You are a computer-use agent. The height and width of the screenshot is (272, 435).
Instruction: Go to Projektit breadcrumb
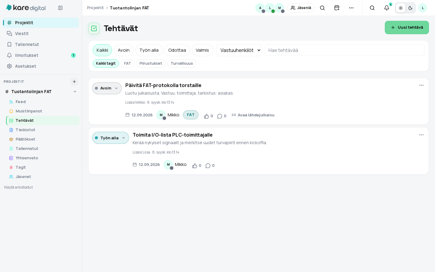tap(95, 8)
